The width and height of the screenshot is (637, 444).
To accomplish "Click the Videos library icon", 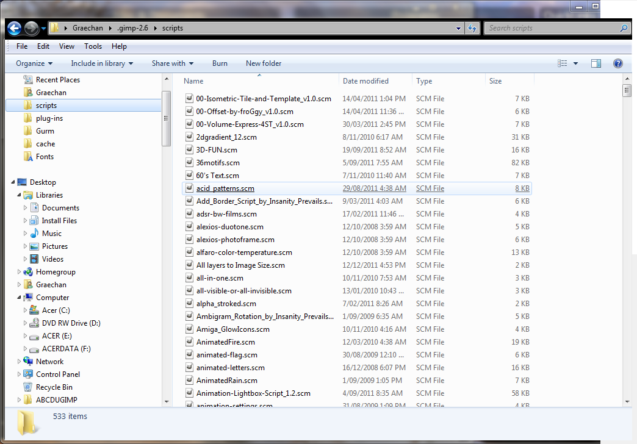I will coord(35,259).
